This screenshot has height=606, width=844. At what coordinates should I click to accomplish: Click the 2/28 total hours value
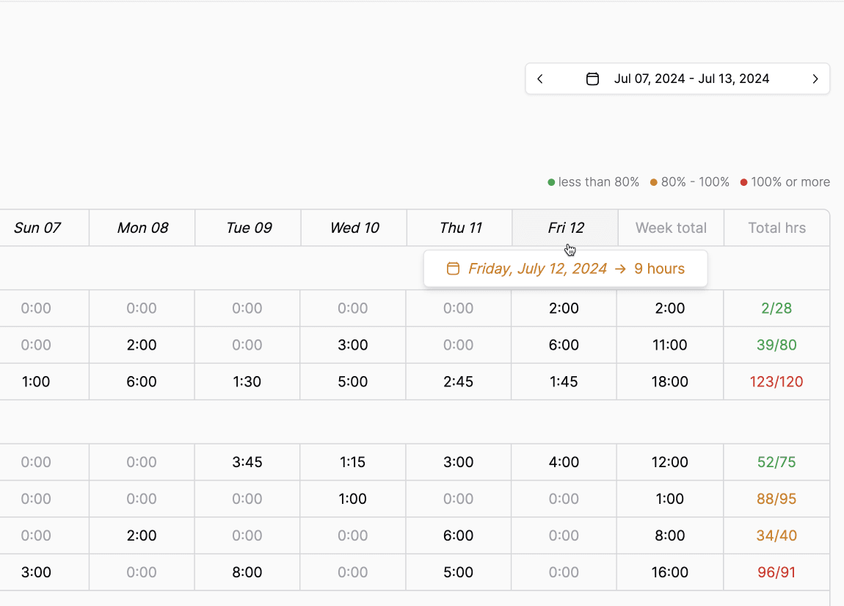(x=776, y=308)
